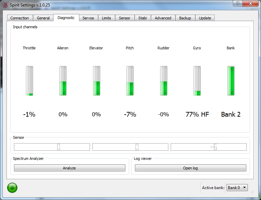Click the Gyro channel level bar
The height and width of the screenshot is (200, 261).
[197, 81]
